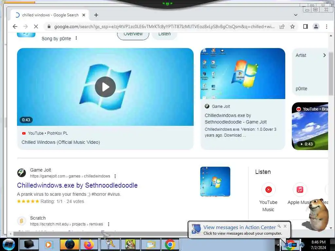Viewport: 335px width, 251px height.
Task: Click the address bar URL
Action: pyautogui.click(x=164, y=27)
